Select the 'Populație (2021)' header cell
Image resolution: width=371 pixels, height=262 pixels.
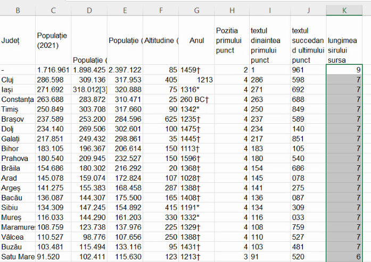[x=53, y=41]
